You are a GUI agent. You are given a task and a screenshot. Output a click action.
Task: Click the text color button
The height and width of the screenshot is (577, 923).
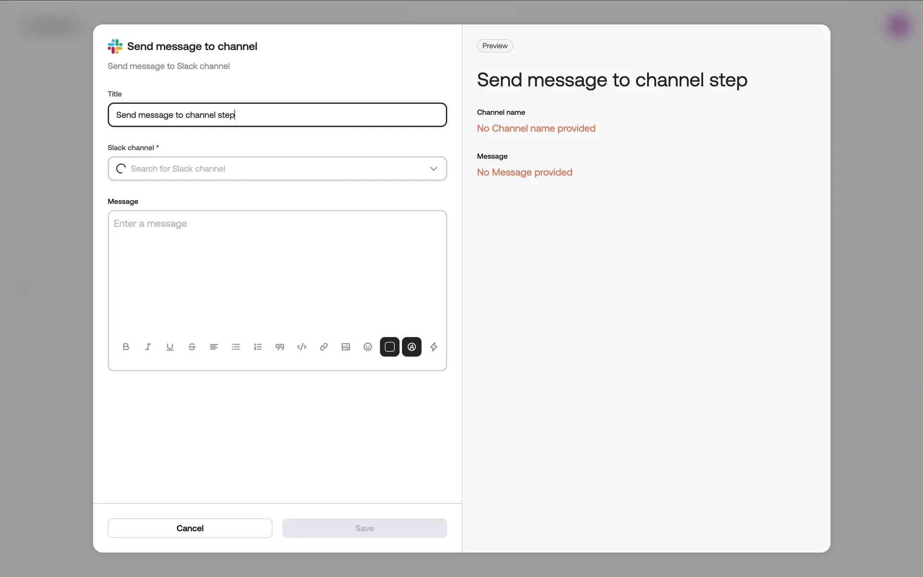point(412,347)
